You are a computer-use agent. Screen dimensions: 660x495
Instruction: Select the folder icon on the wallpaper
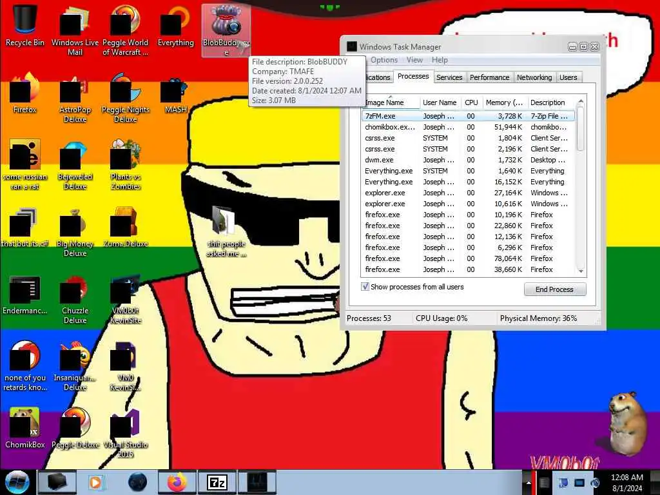[226, 231]
